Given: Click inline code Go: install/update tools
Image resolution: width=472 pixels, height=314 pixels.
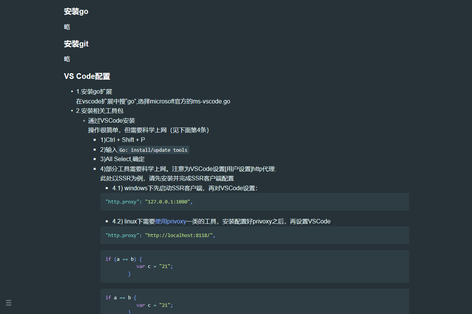Looking at the screenshot, I should (x=153, y=150).
